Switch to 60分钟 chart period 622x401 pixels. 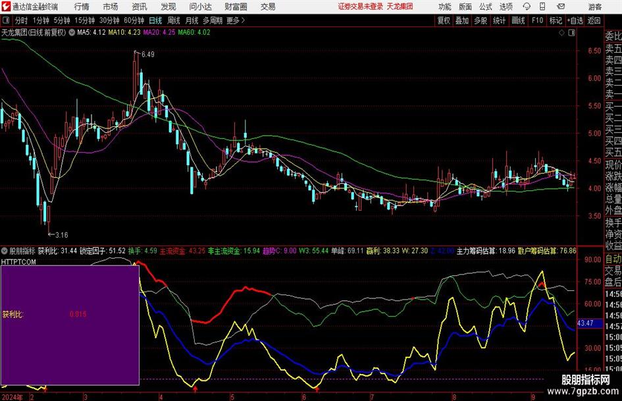tap(134, 20)
